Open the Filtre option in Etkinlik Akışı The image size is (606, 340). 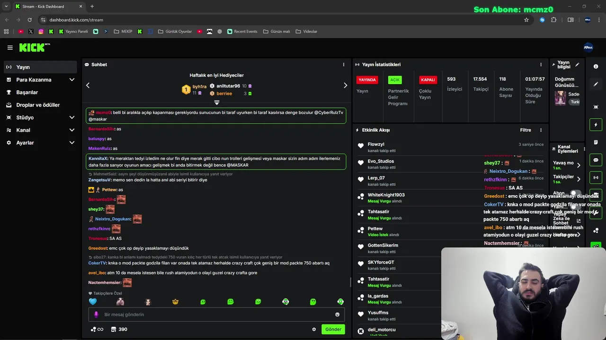[526, 130]
